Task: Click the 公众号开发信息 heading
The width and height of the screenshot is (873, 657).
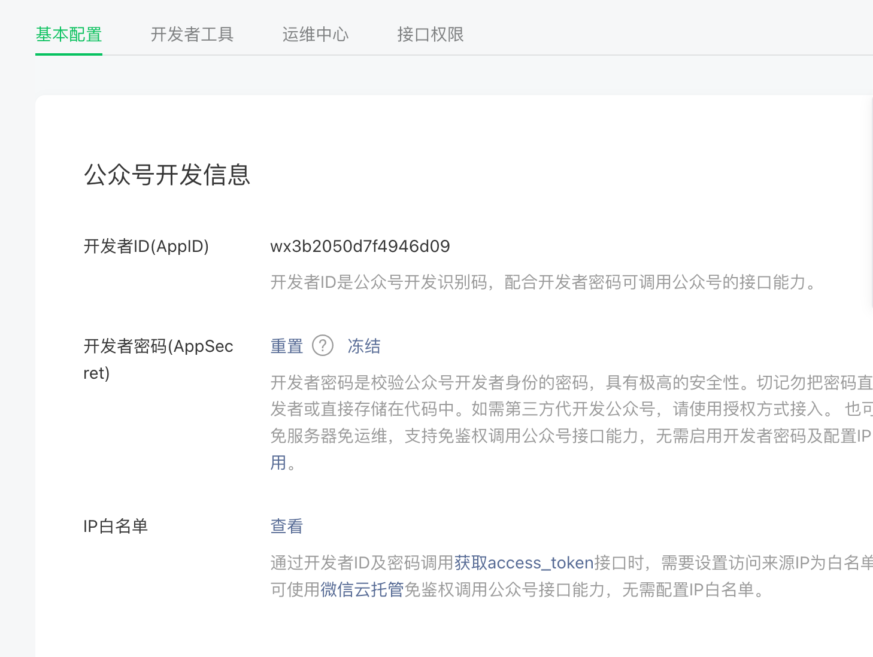Action: coord(167,175)
